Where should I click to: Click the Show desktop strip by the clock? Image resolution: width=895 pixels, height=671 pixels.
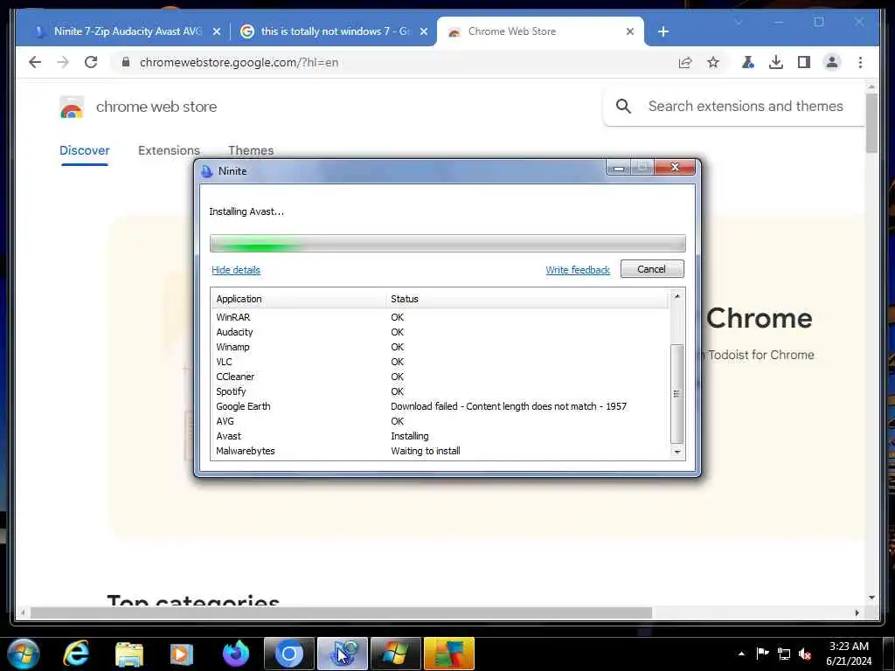click(889, 654)
